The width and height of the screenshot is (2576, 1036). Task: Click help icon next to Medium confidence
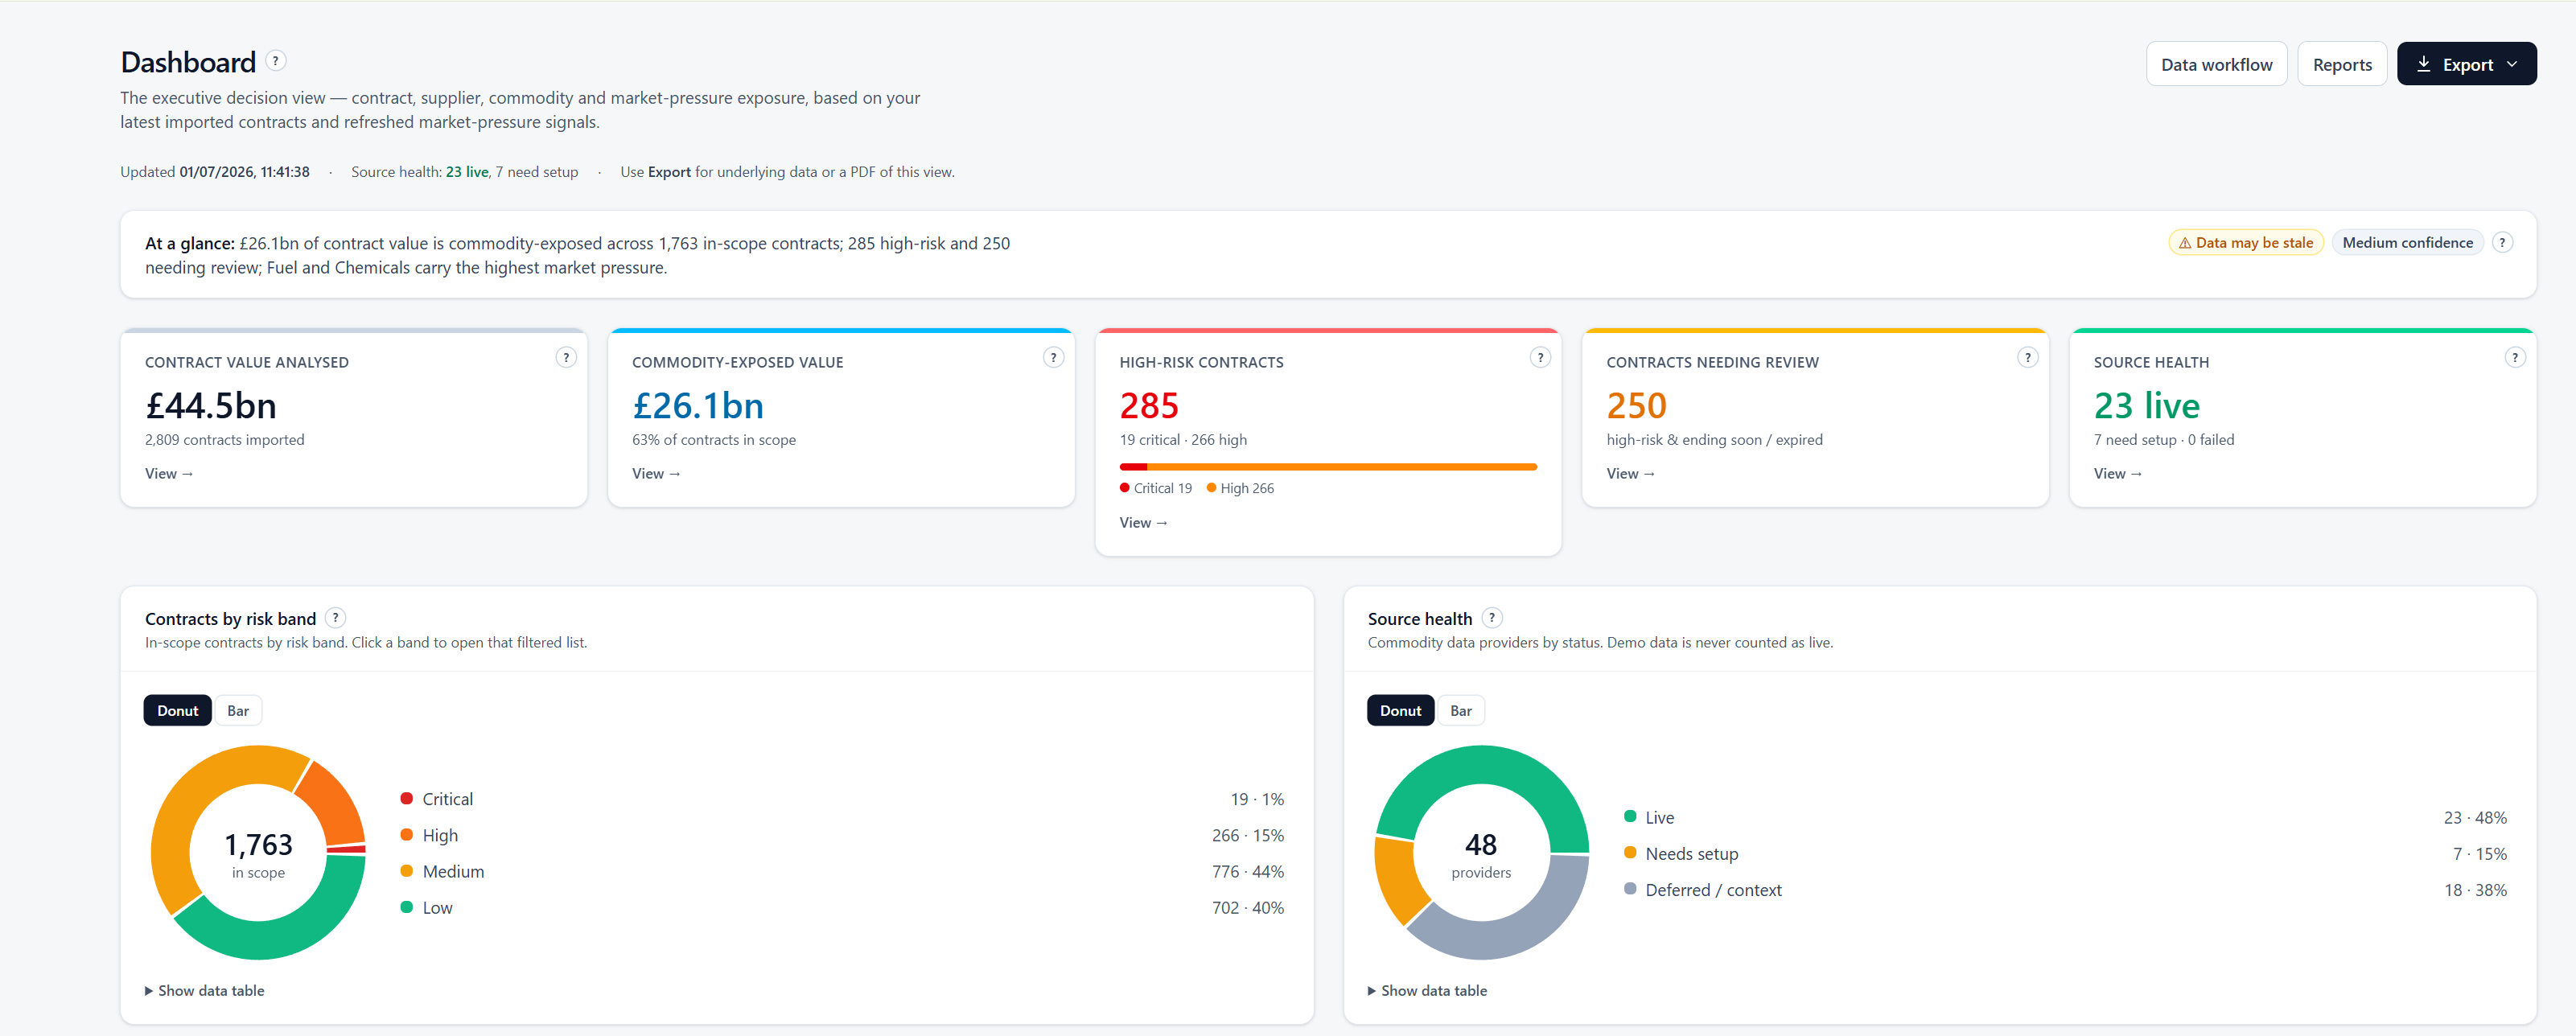coord(2502,242)
